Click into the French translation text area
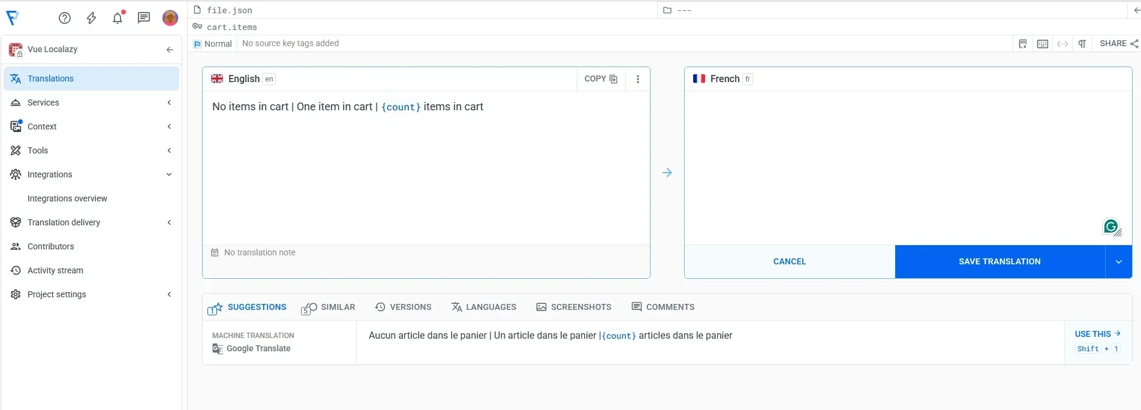 pos(908,167)
